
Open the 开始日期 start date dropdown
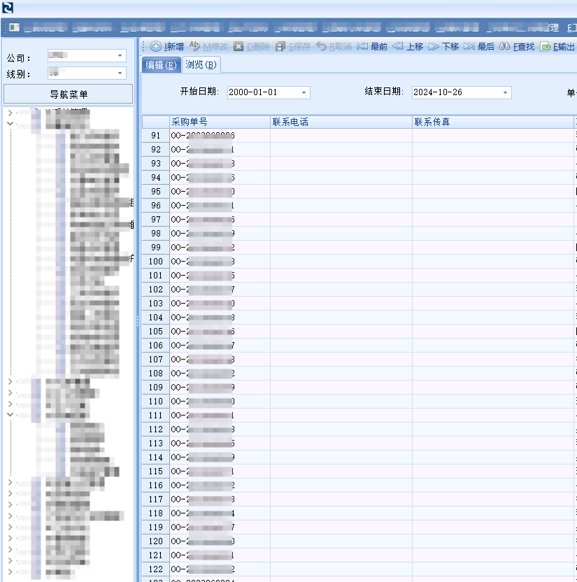coord(304,92)
